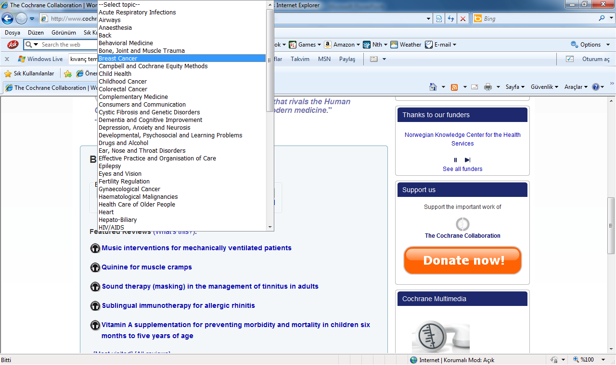The image size is (616, 365).
Task: Open the Nth toolbar button
Action: (x=376, y=45)
